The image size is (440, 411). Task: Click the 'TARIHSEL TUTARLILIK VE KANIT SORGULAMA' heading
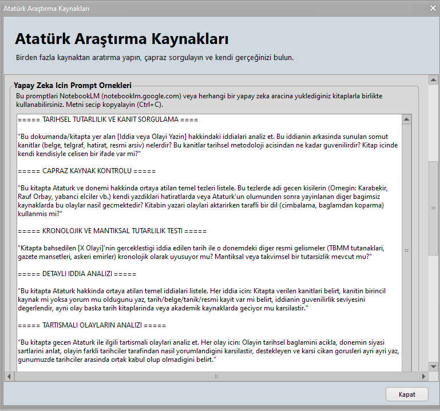(108, 119)
